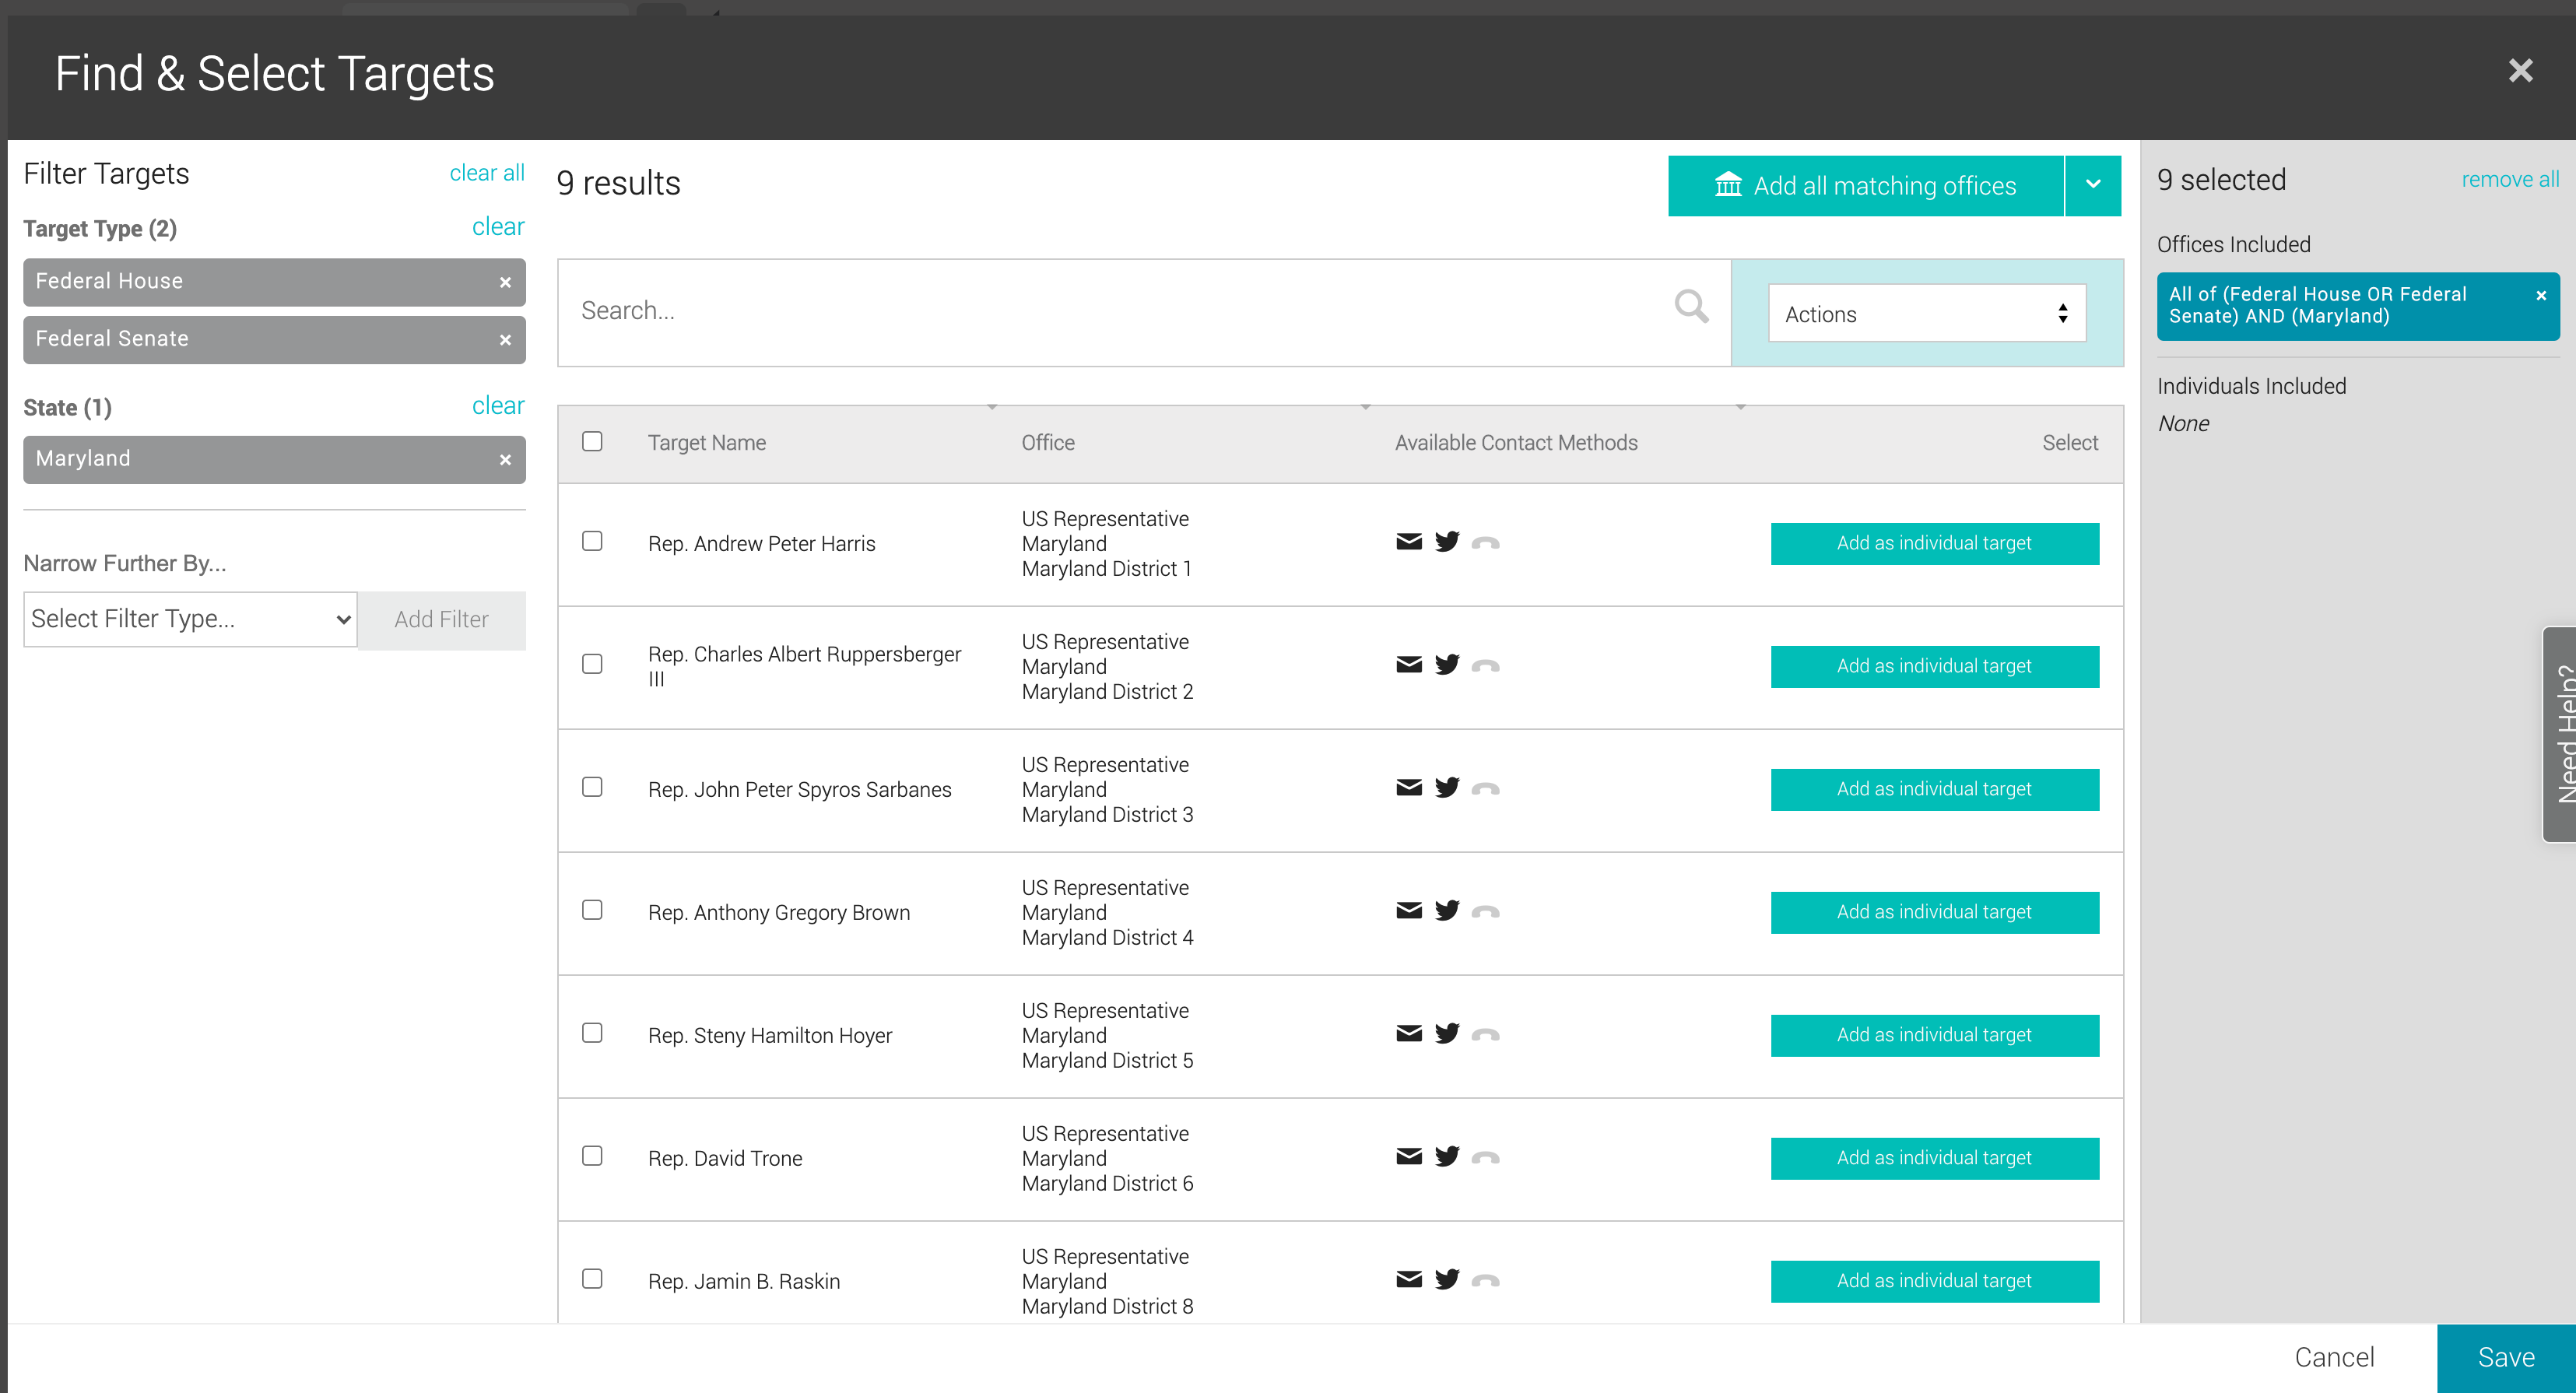Clear the State filter
Viewport: 2576px width, 1393px height.
coord(498,406)
